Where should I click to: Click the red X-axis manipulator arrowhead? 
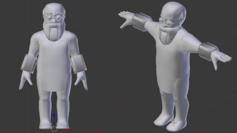68,129
